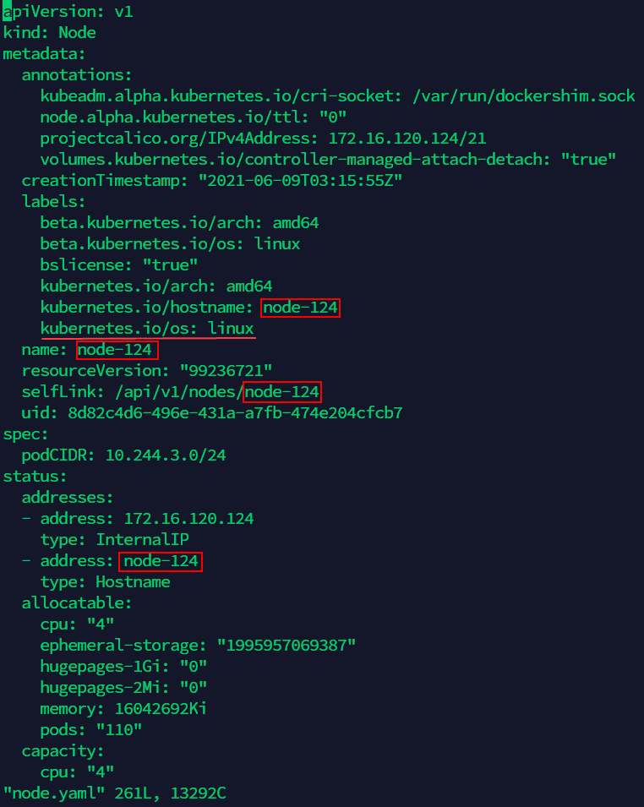Click the "node.yaml" status line at bottom
This screenshot has height=807, width=644.
tap(114, 793)
